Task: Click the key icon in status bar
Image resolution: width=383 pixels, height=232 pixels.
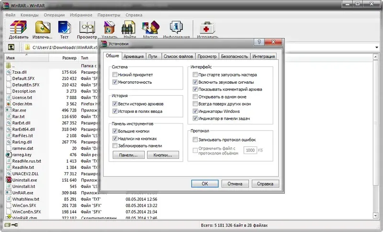Action: pos(15,225)
